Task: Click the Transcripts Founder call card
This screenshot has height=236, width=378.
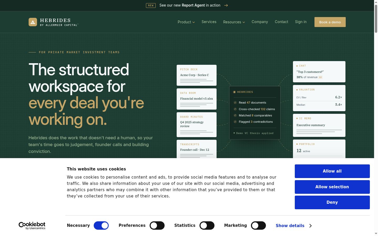Action: pos(197,149)
